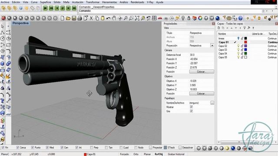The width and height of the screenshot is (278, 156).
Task: Uncheck the Mostrar wallpaper checkbox
Action: coord(191,107)
